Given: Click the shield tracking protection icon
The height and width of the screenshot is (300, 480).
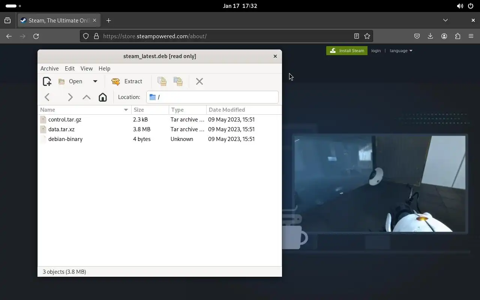Looking at the screenshot, I should 86,36.
